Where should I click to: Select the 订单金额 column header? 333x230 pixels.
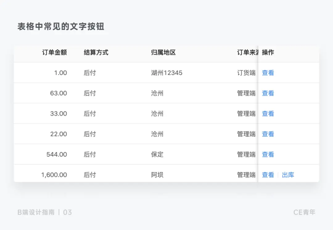(x=55, y=52)
